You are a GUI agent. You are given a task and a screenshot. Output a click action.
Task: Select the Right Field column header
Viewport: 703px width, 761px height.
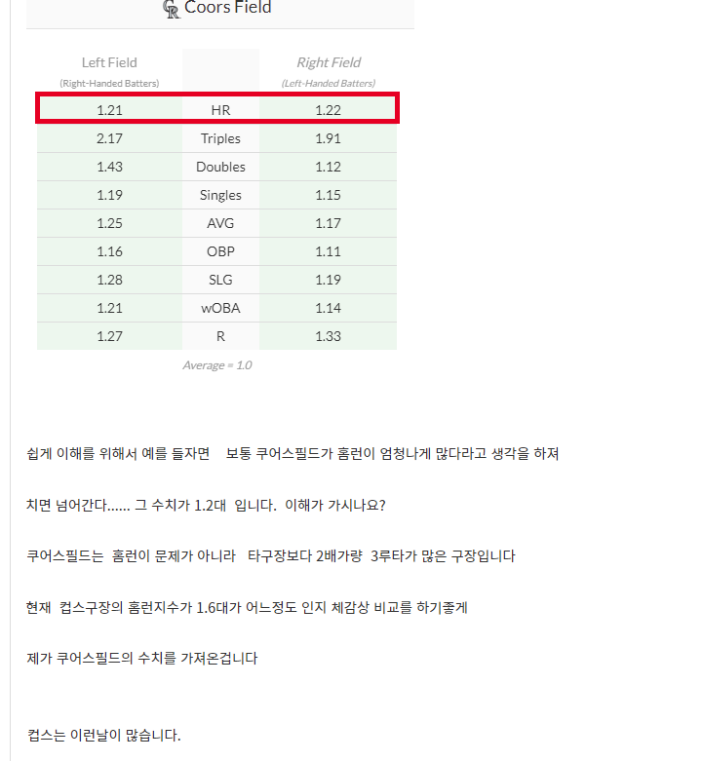pos(329,62)
